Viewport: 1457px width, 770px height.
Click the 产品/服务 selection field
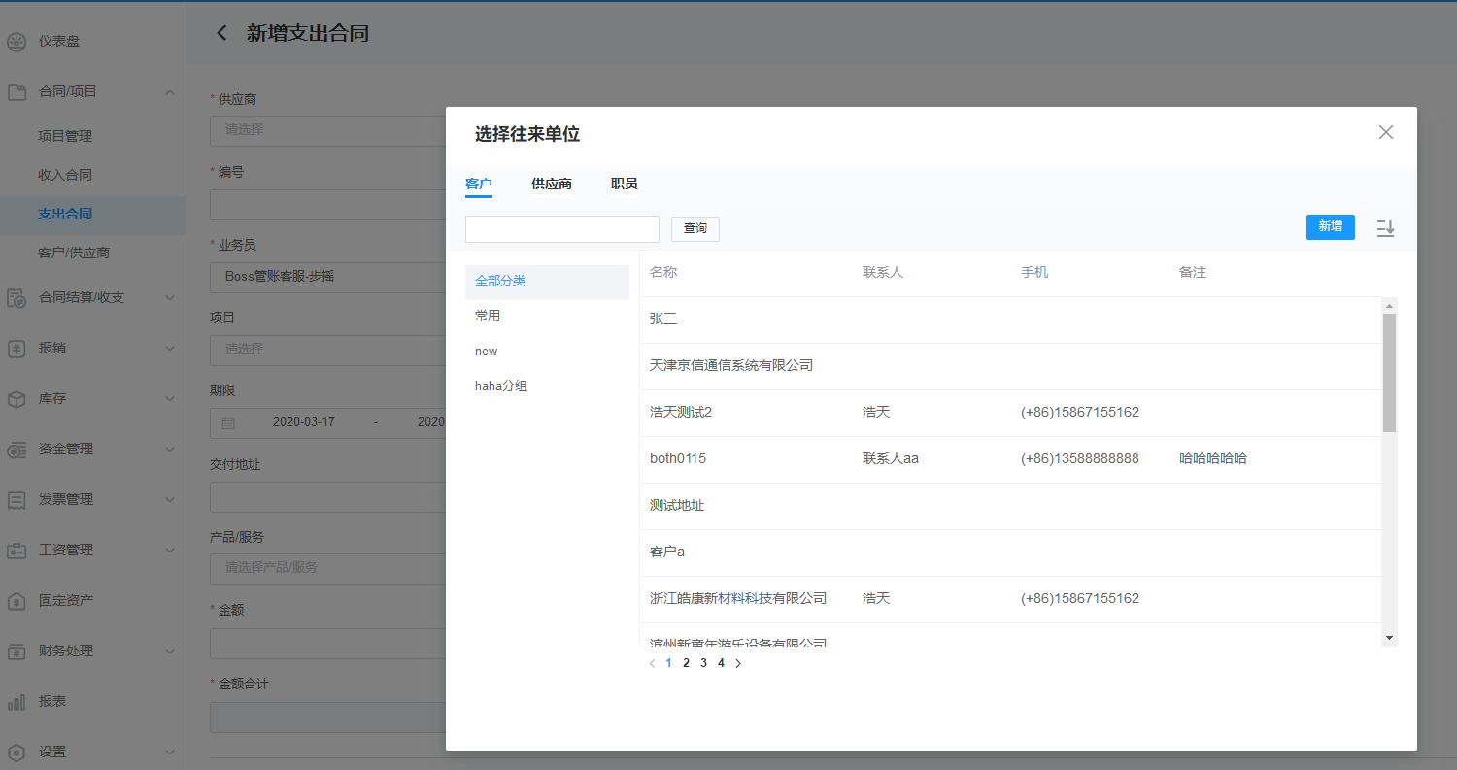point(327,568)
